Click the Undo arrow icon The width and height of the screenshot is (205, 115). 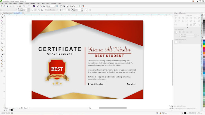(24, 6)
